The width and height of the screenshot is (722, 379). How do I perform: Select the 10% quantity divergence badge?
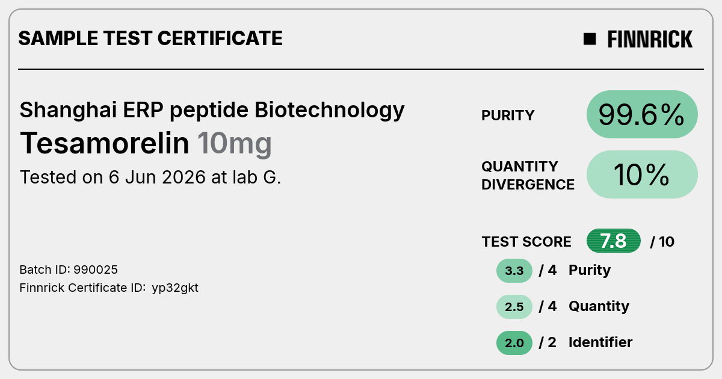pyautogui.click(x=642, y=174)
